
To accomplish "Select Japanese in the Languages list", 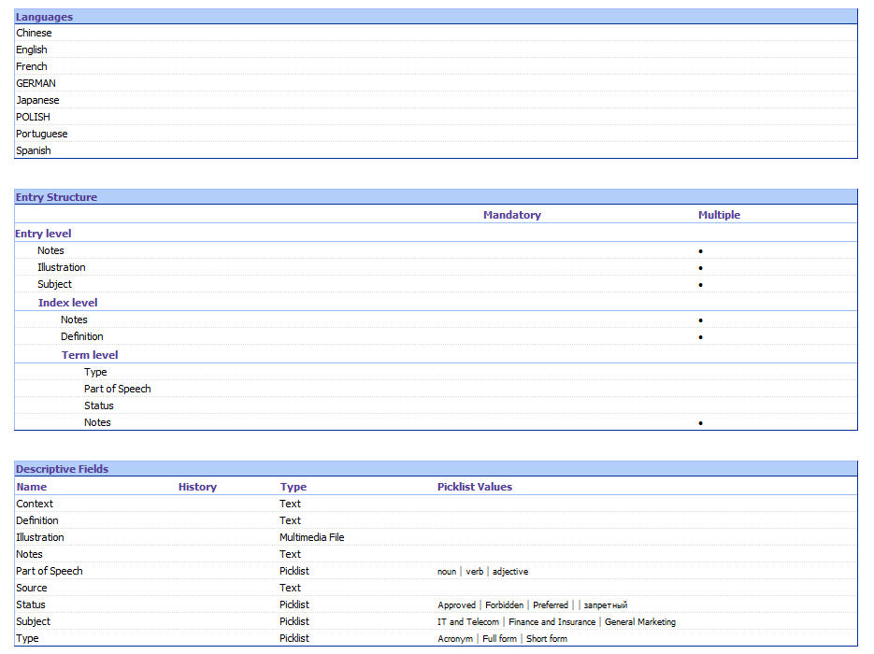I will [37, 100].
